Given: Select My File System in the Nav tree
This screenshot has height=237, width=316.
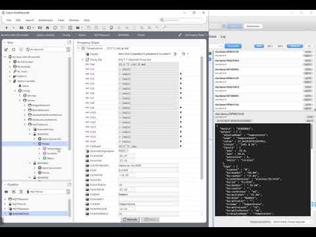Looking at the screenshot, I should (25, 62).
